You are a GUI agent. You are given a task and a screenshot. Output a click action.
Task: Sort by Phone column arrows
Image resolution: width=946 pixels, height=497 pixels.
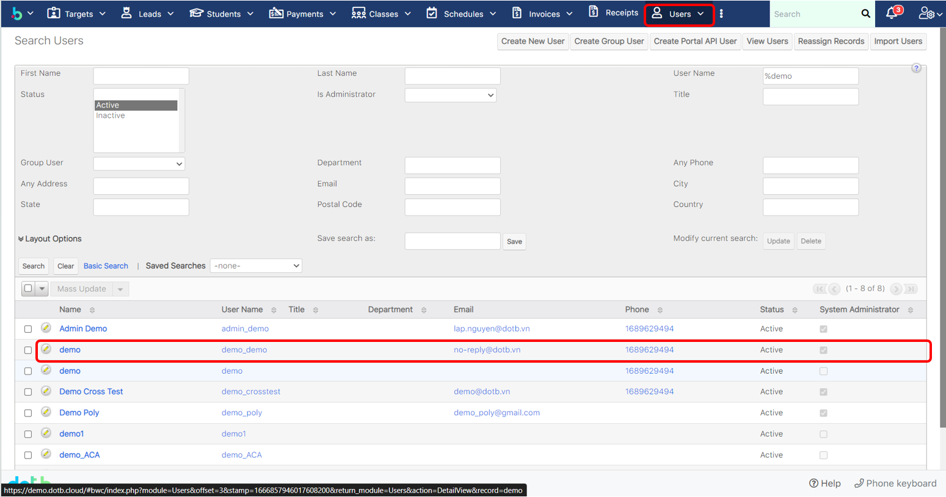coord(660,310)
